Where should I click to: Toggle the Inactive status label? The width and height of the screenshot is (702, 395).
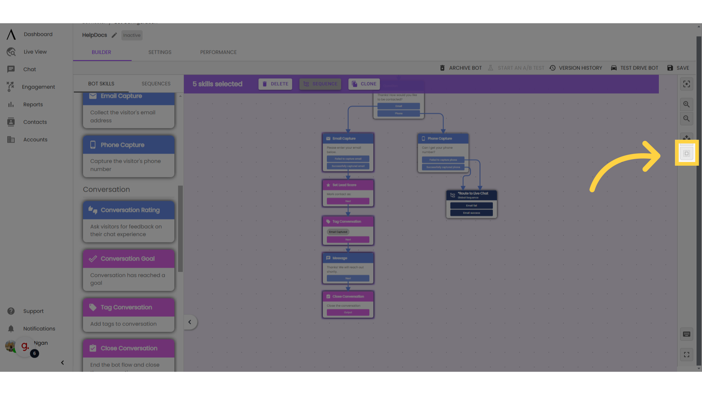(x=132, y=35)
